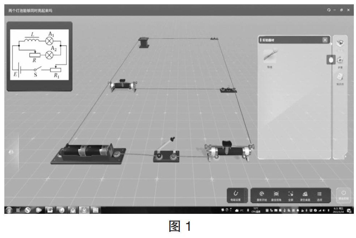Select the 导线 wire item in equipment panel
The image size is (356, 238).
pos(270,56)
